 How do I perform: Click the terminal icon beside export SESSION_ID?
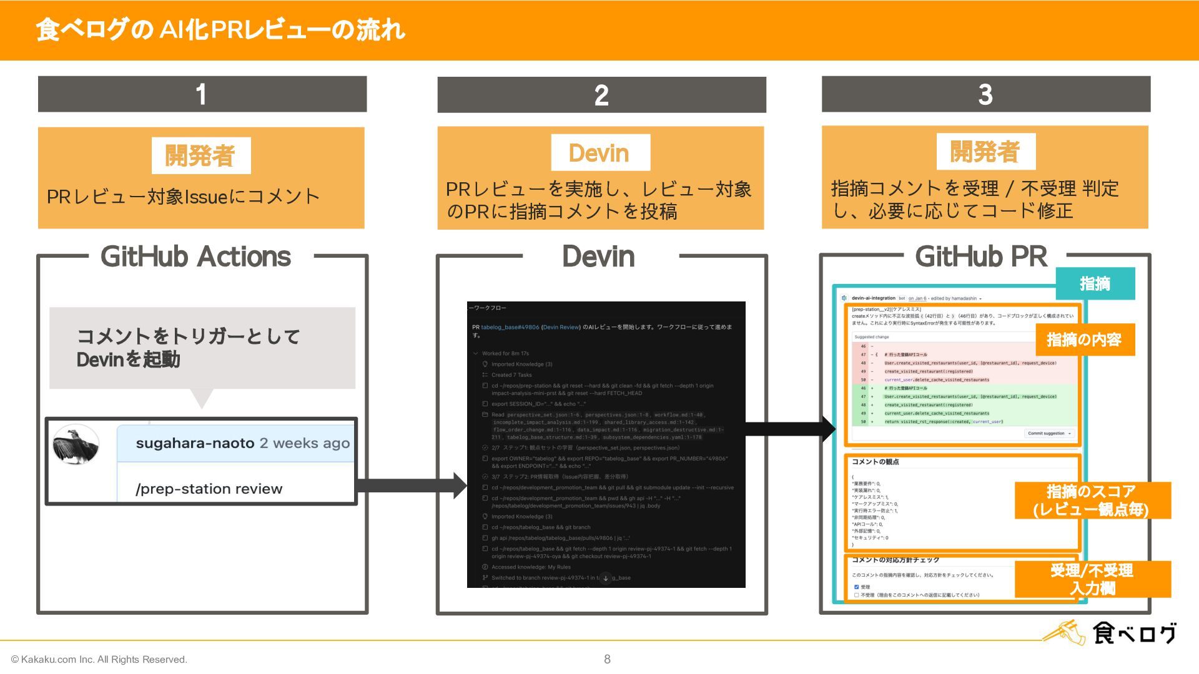pos(485,404)
